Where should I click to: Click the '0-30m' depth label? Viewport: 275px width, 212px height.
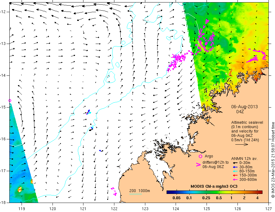click(245, 163)
